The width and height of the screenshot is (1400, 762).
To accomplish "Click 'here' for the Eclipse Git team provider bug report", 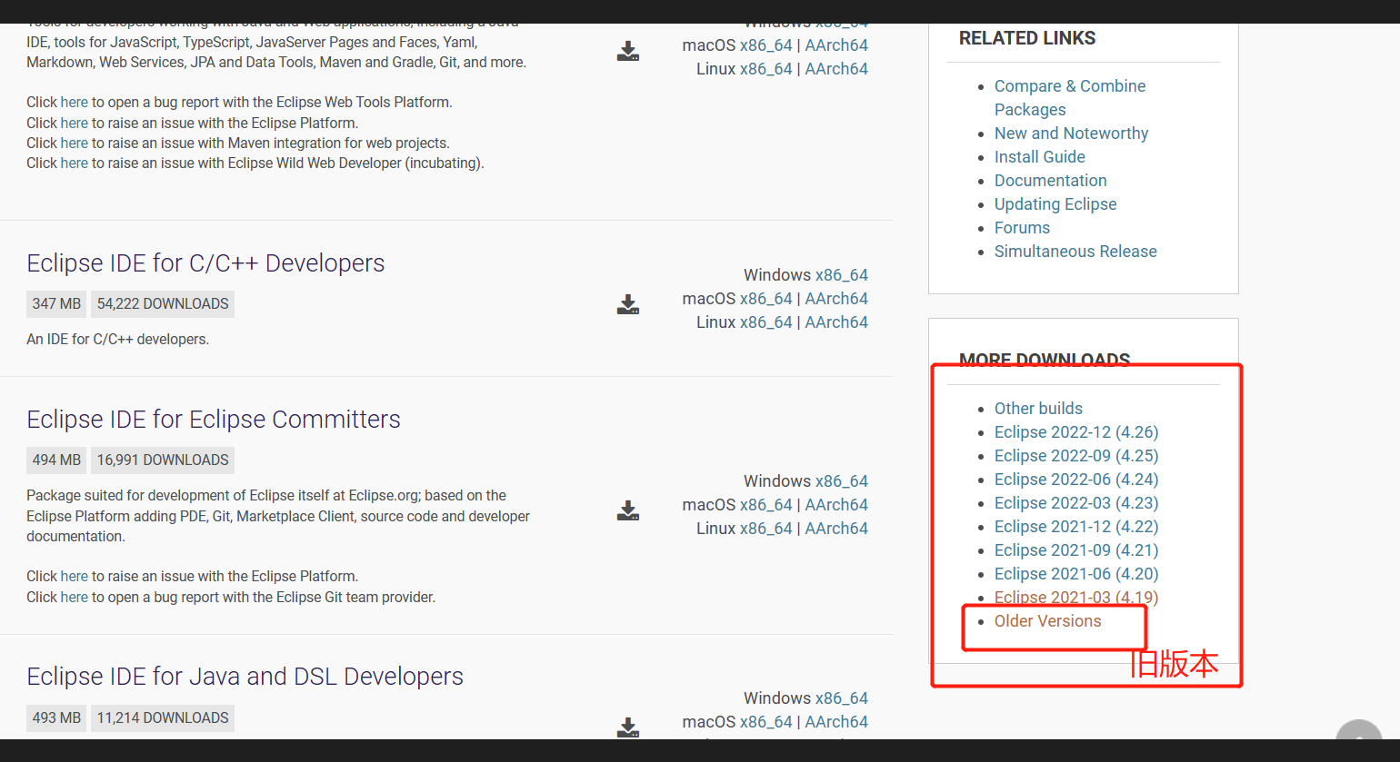I will click(x=75, y=598).
